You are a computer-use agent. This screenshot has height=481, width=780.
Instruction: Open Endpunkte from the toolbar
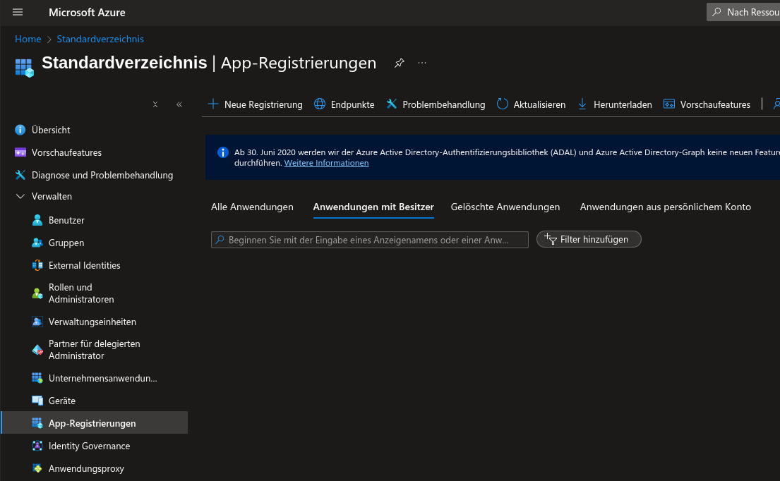(344, 104)
